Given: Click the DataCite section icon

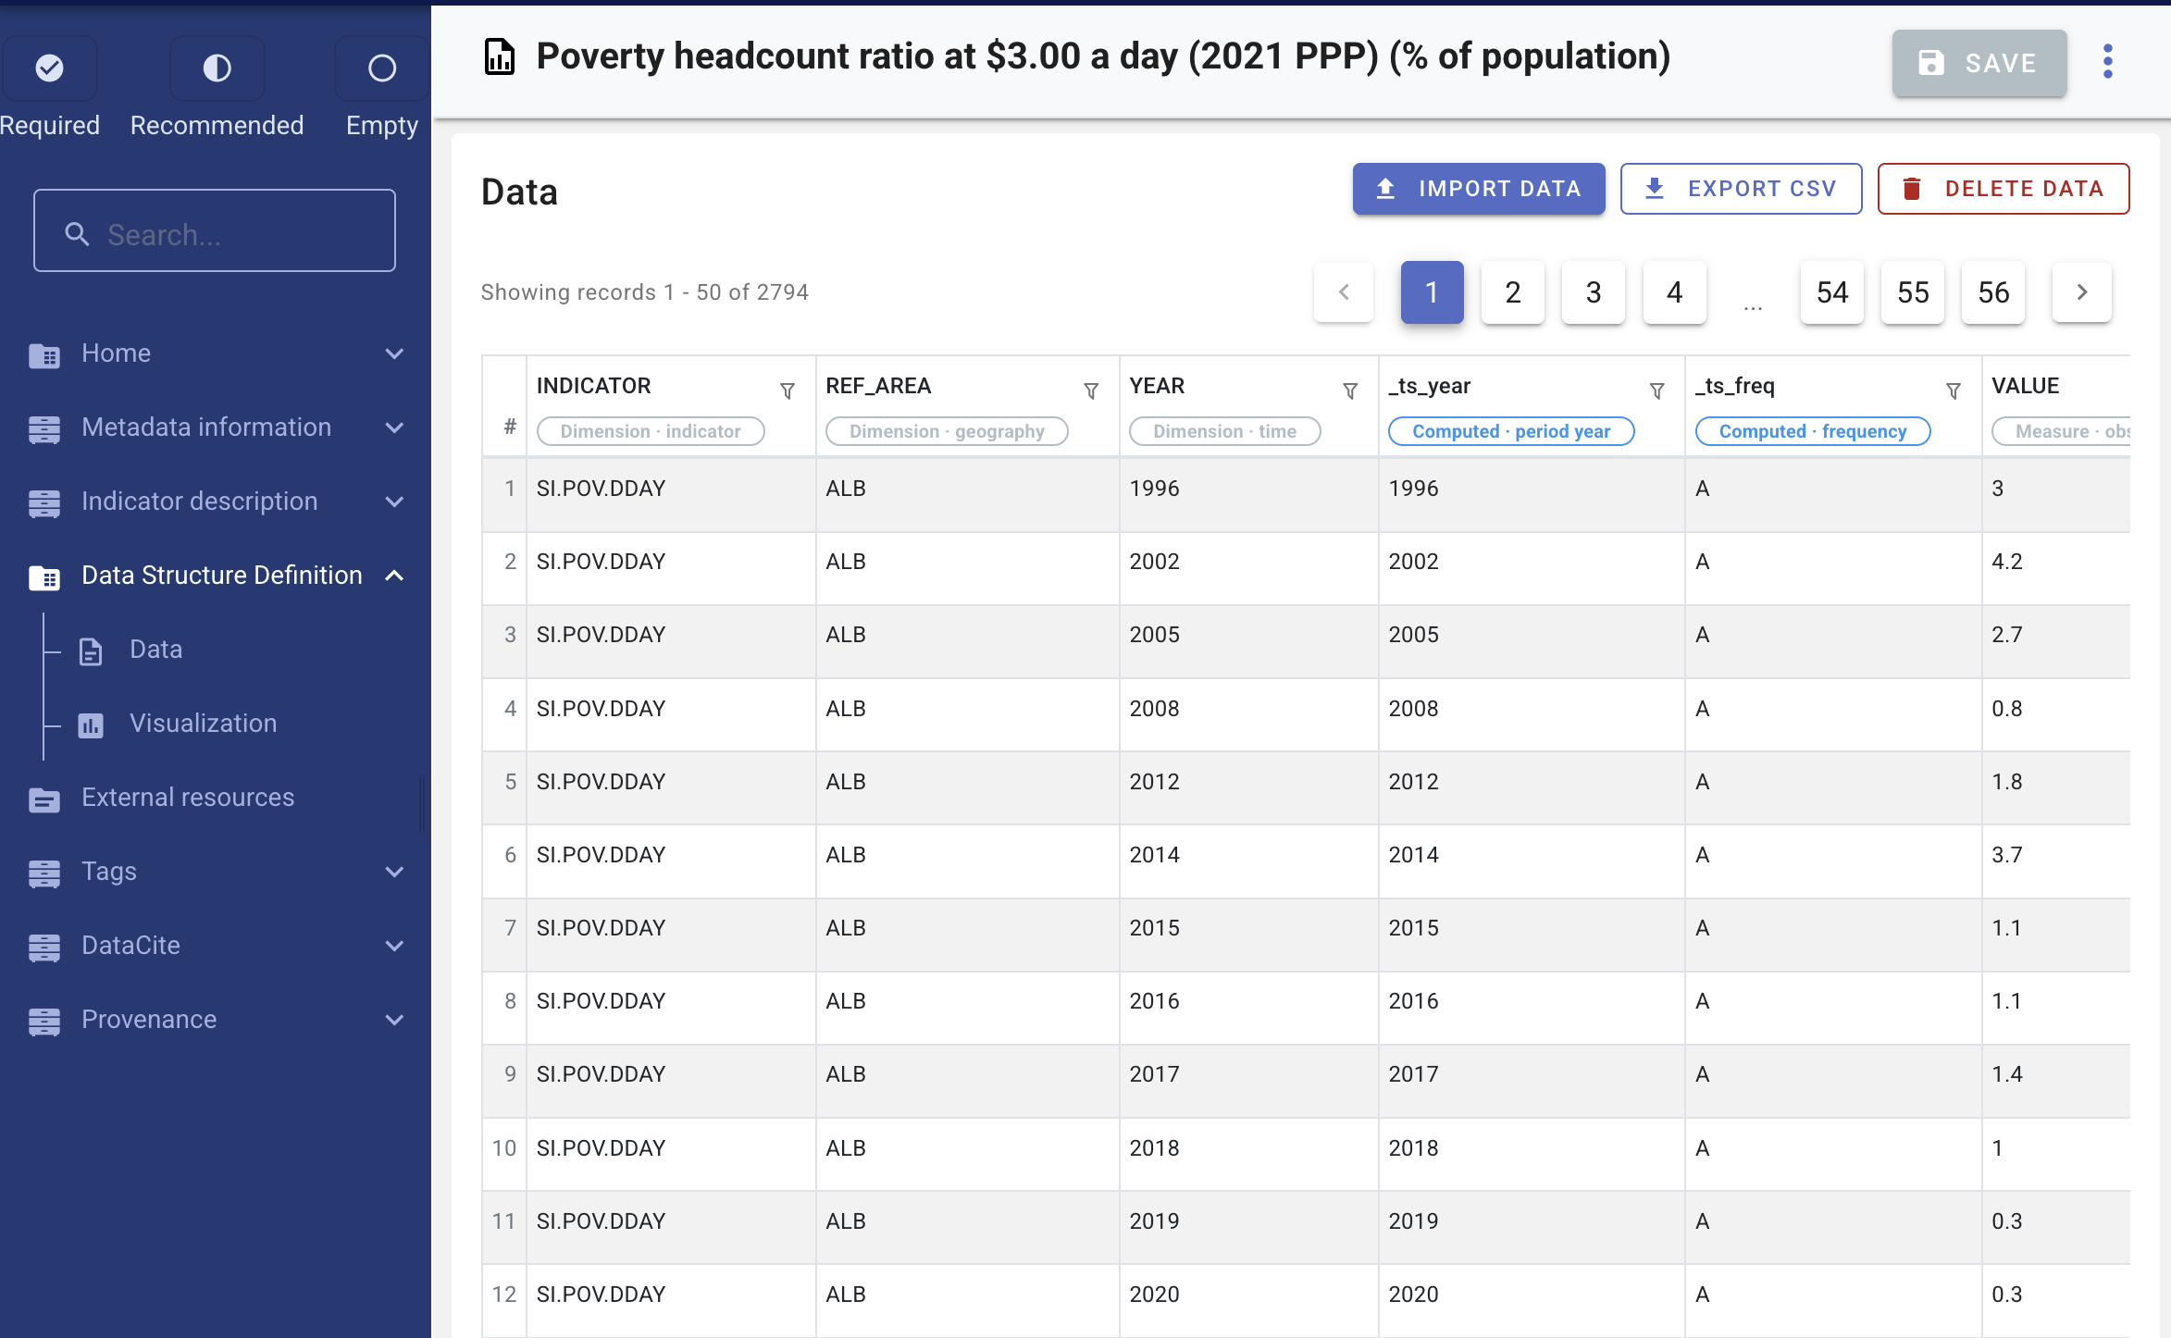Looking at the screenshot, I should [x=44, y=947].
